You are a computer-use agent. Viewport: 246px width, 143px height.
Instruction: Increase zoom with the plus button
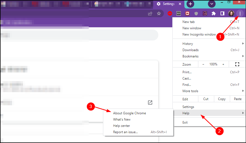tap(223, 64)
